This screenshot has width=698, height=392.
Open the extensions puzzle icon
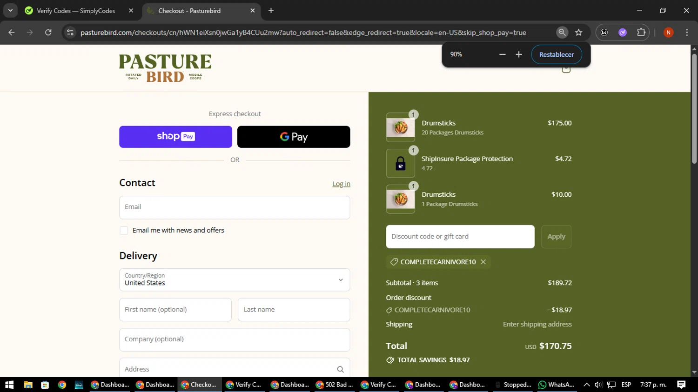click(x=641, y=33)
